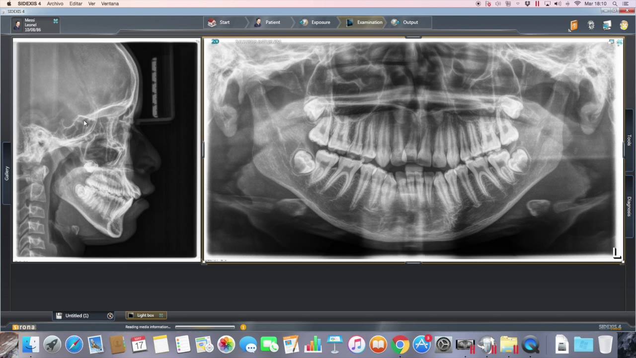Click the Reading media information progress bar
Image resolution: width=636 pixels, height=358 pixels.
(205, 327)
